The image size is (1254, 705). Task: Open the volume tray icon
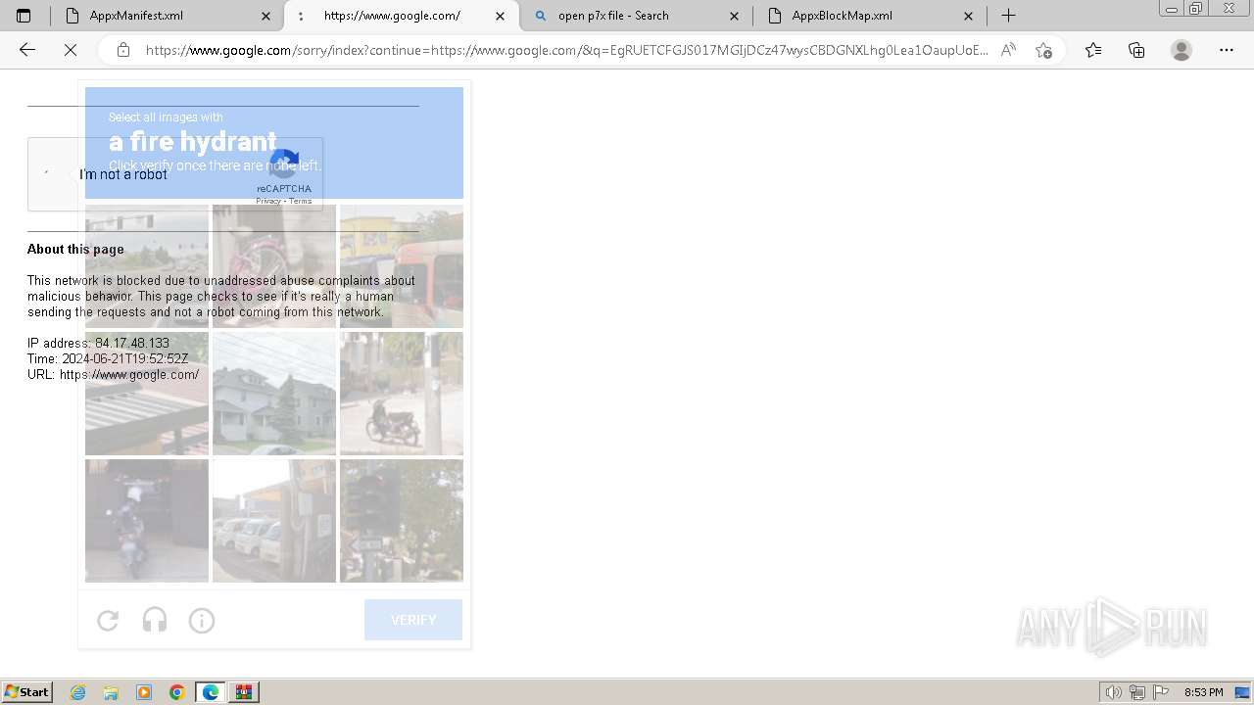(1114, 692)
